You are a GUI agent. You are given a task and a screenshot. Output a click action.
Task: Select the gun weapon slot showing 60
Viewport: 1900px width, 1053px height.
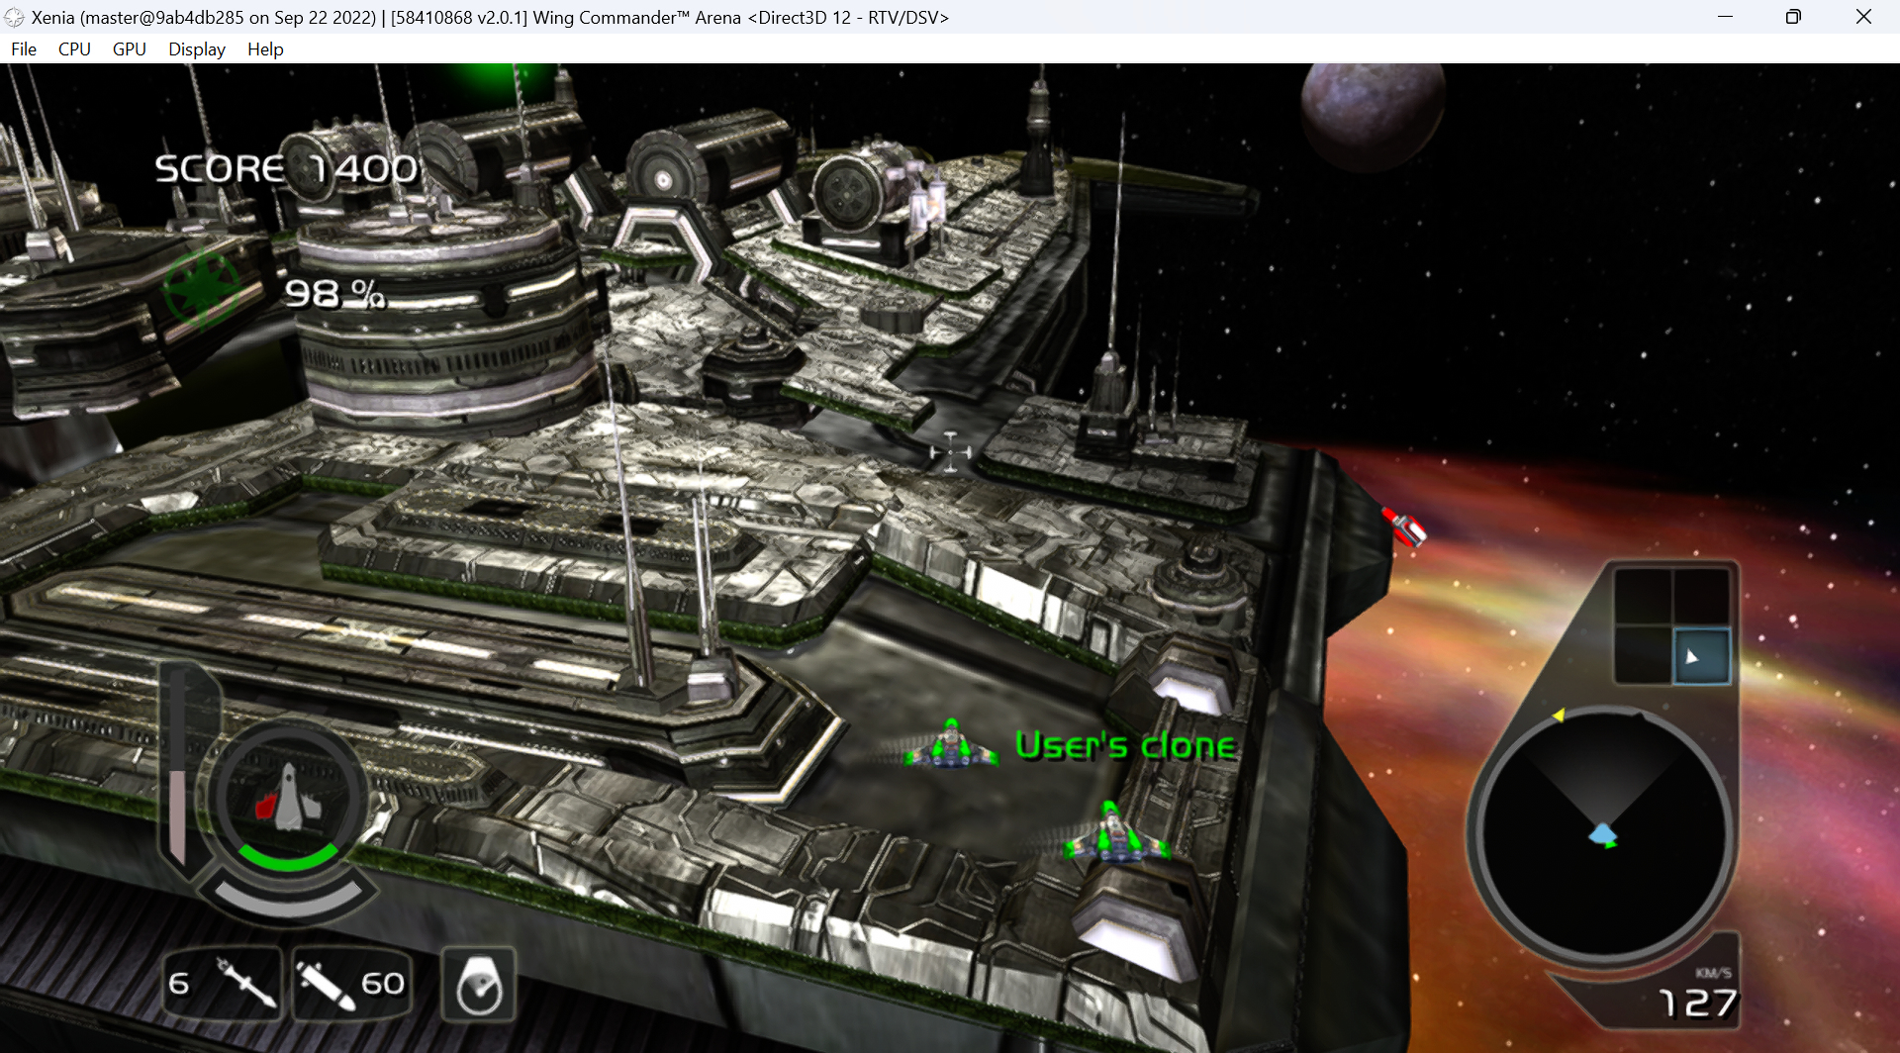pos(350,984)
